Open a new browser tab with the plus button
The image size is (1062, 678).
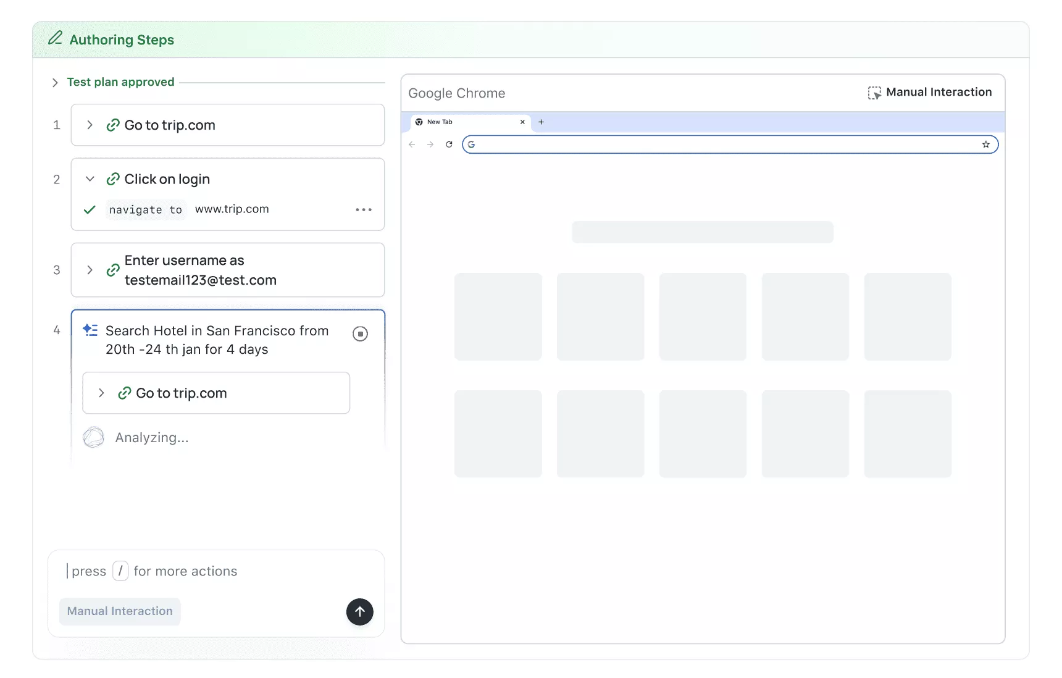pyautogui.click(x=541, y=122)
